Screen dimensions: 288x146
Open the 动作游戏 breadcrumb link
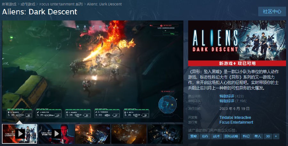[28, 4]
